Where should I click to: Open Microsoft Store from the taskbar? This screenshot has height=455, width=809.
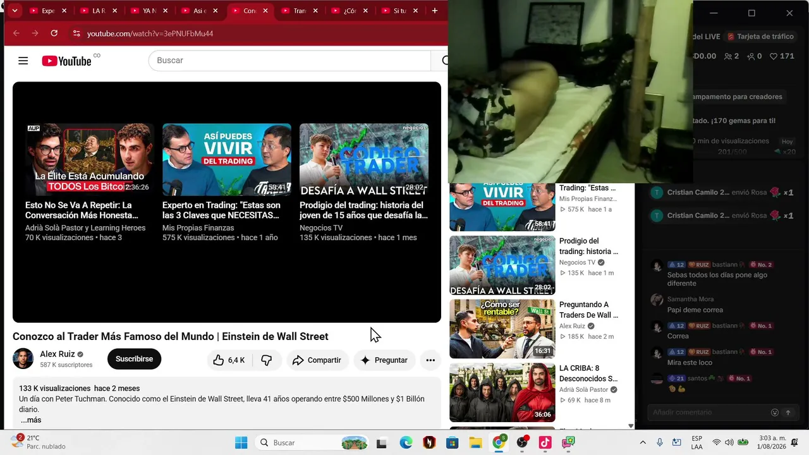(452, 443)
